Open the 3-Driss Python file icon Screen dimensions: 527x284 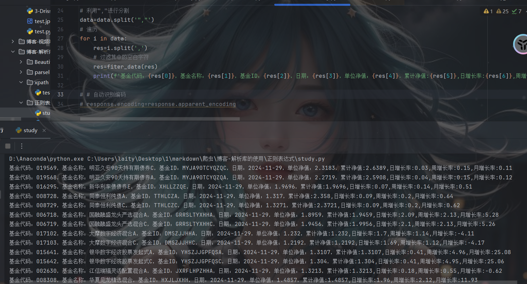point(30,11)
